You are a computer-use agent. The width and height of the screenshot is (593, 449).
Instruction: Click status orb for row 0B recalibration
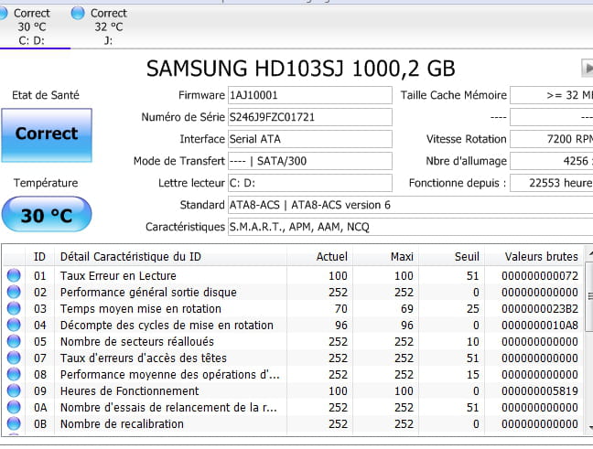pos(14,423)
